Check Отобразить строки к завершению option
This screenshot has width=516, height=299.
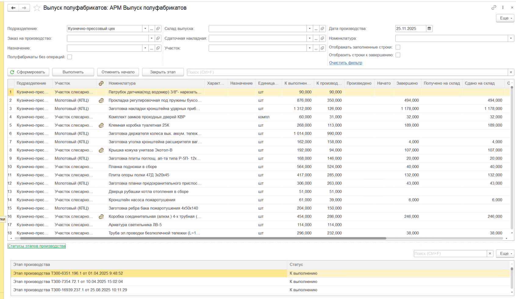[398, 55]
